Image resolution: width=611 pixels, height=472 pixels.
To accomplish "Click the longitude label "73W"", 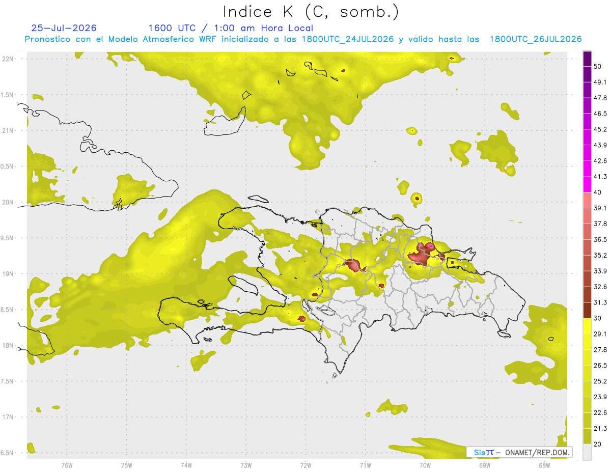I will [x=246, y=465].
